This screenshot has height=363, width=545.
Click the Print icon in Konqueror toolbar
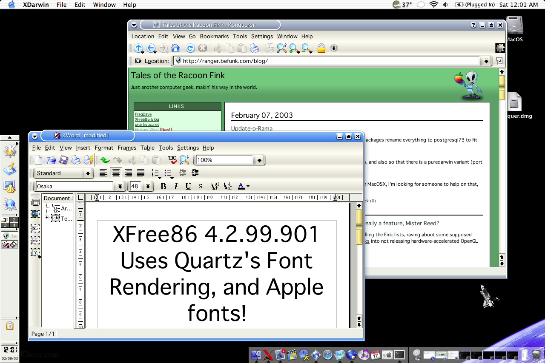[254, 48]
